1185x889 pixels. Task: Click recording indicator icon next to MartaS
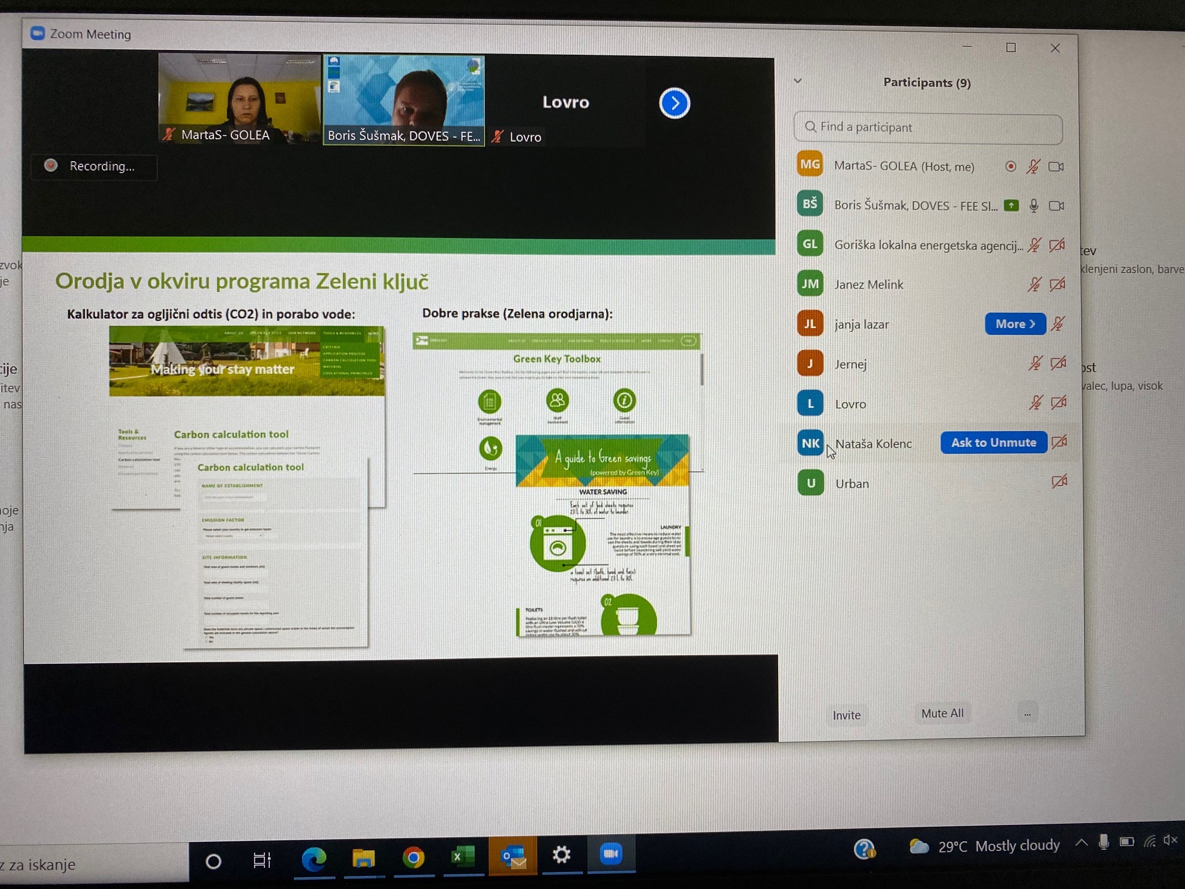(x=1010, y=166)
